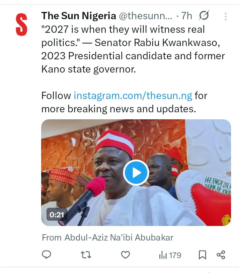Click the Grok slashed-circle icon
239x273 pixels.
coord(204,16)
